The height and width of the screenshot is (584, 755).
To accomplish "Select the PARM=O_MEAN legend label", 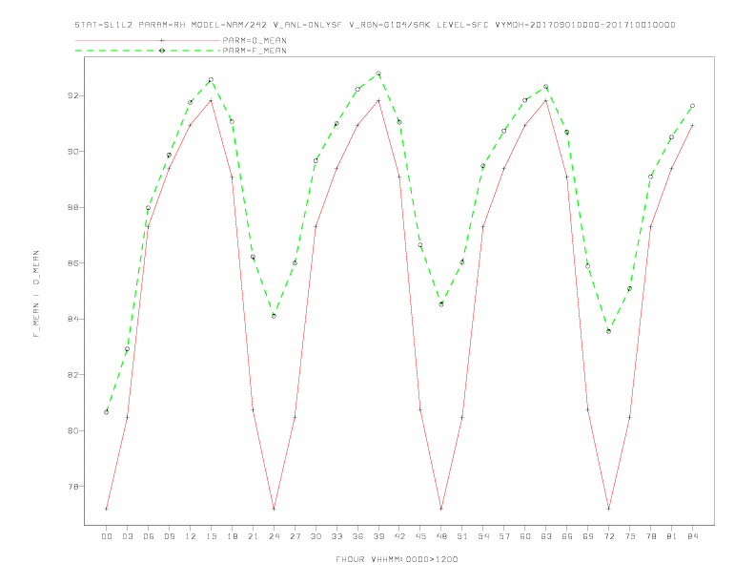I will [255, 40].
